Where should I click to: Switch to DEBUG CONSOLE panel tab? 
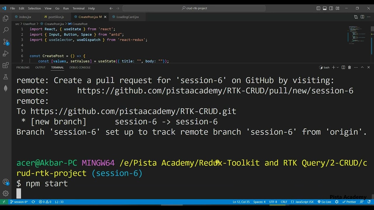pos(80,67)
